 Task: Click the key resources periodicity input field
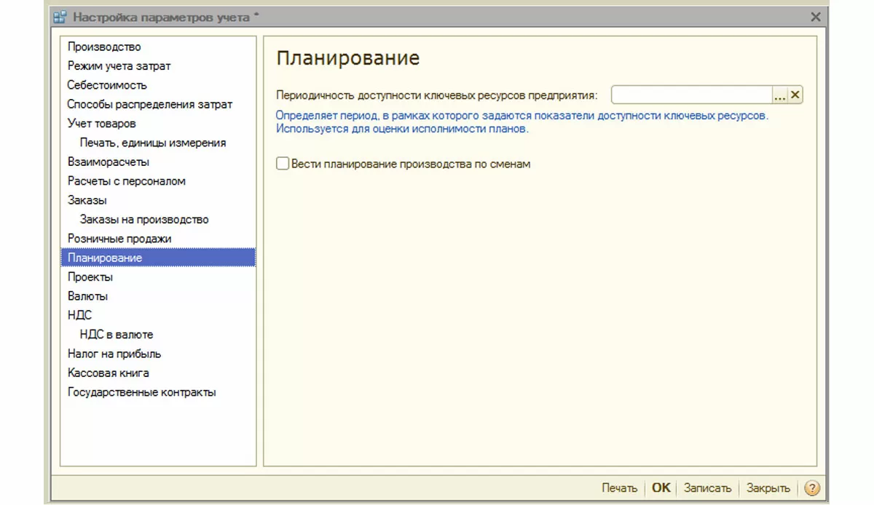[691, 95]
